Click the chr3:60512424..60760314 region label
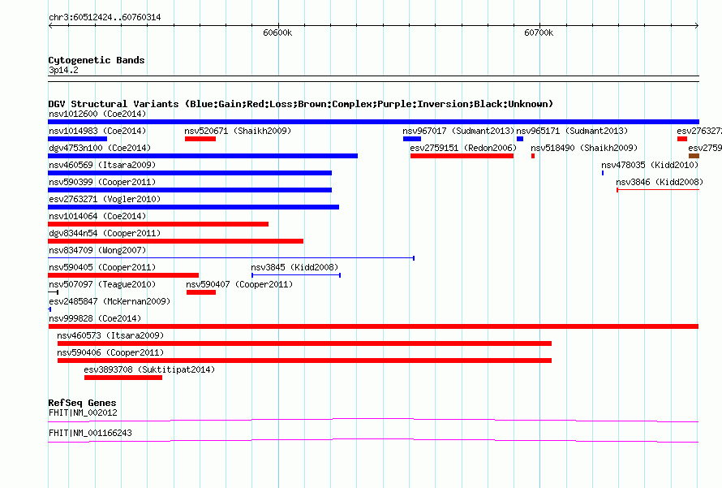This screenshot has height=488, width=722. (x=105, y=18)
